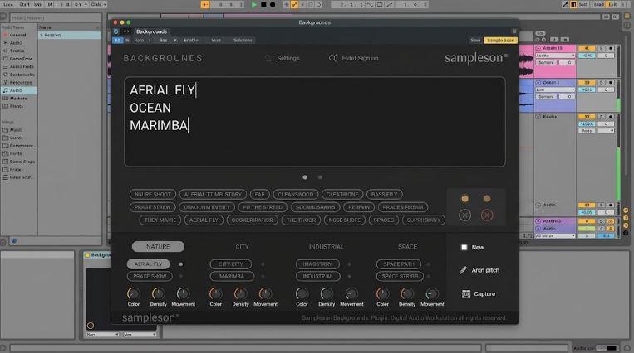The width and height of the screenshot is (634, 353).
Task: Switch to the Backgrounds plugin tab
Action: point(151,31)
